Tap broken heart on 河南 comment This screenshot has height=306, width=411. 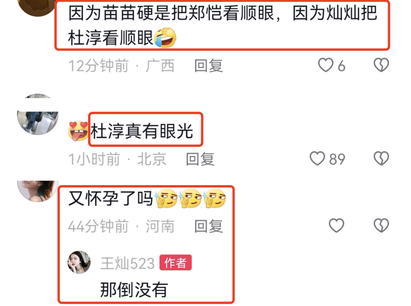381,225
